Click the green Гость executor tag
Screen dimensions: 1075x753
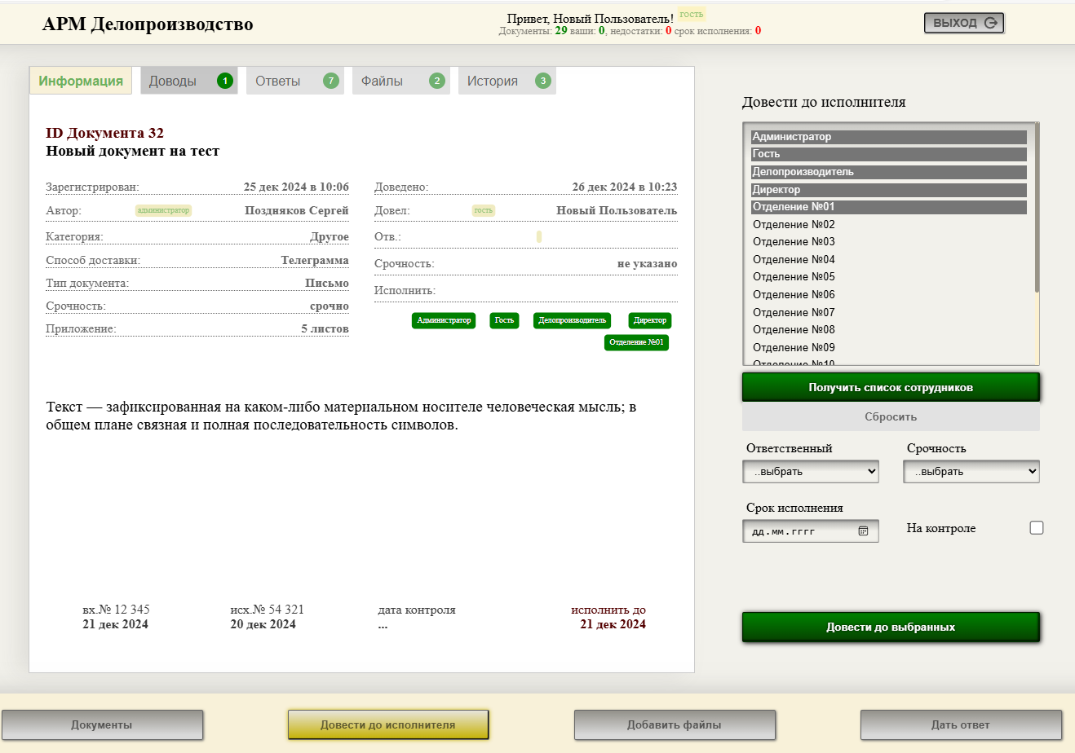click(x=504, y=320)
